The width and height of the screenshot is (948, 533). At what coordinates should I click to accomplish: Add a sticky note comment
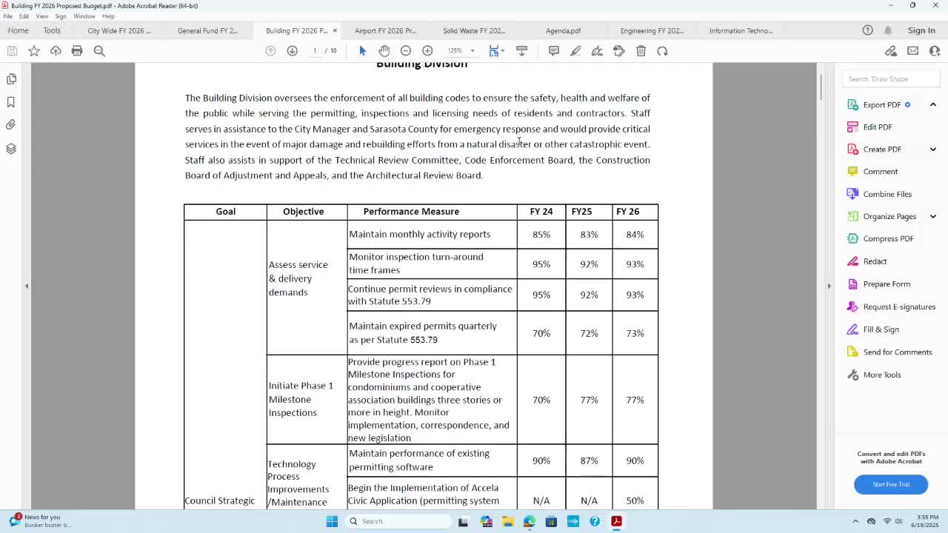pyautogui.click(x=554, y=50)
